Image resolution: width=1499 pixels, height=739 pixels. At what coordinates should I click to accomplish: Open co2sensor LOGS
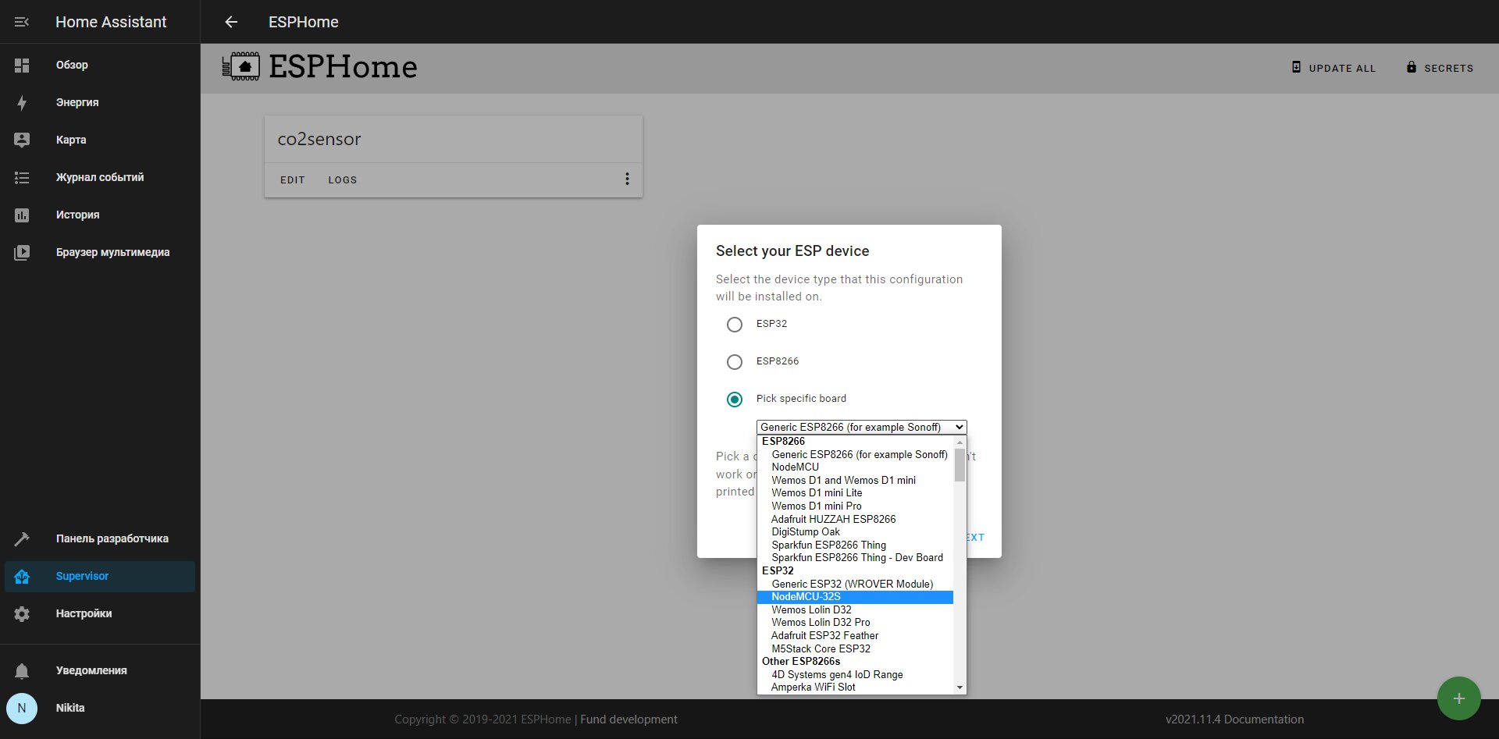click(x=343, y=180)
